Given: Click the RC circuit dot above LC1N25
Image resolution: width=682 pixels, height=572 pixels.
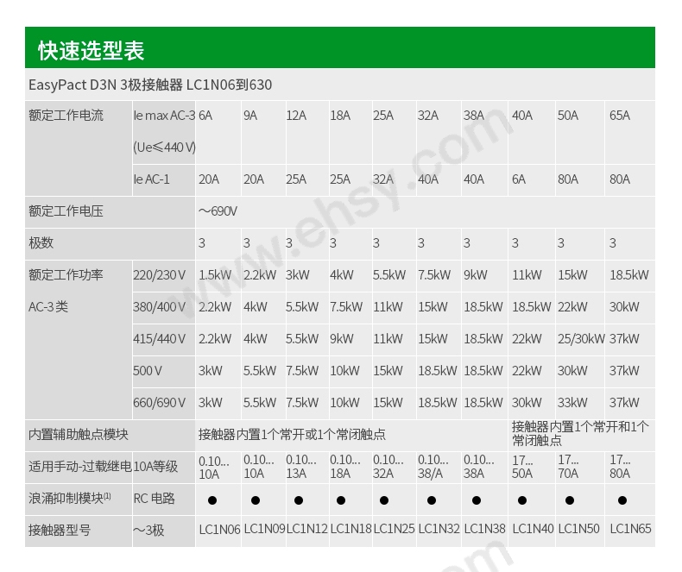Looking at the screenshot, I should click(384, 500).
